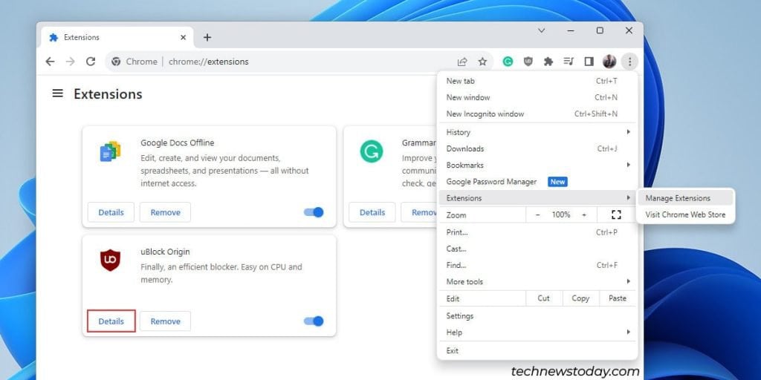The width and height of the screenshot is (761, 380).
Task: Click the Grammarly extension icon in toolbar
Action: click(508, 62)
